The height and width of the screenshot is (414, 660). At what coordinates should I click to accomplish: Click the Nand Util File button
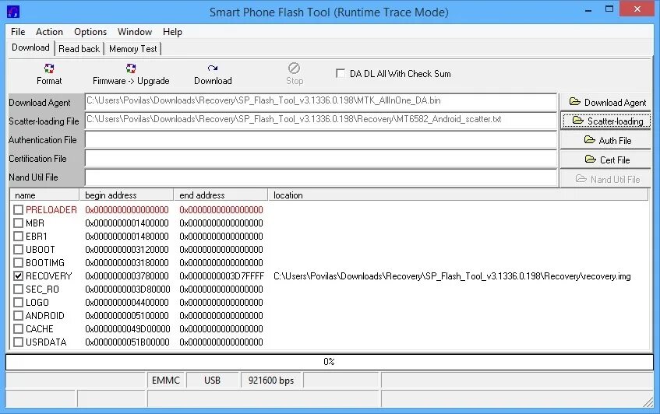pyautogui.click(x=605, y=179)
